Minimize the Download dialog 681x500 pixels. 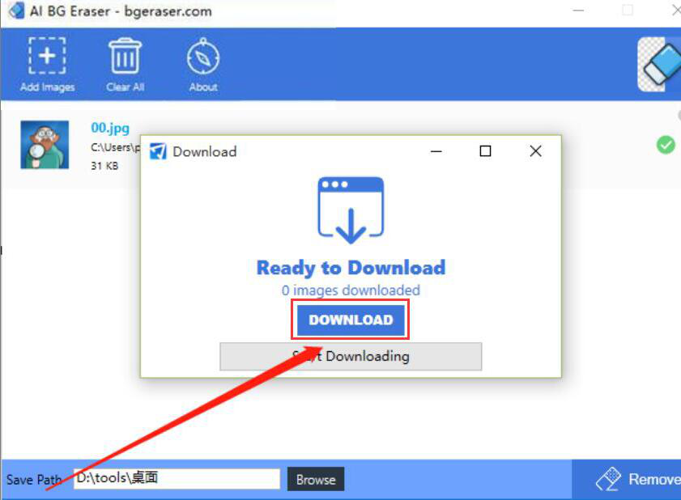point(436,151)
